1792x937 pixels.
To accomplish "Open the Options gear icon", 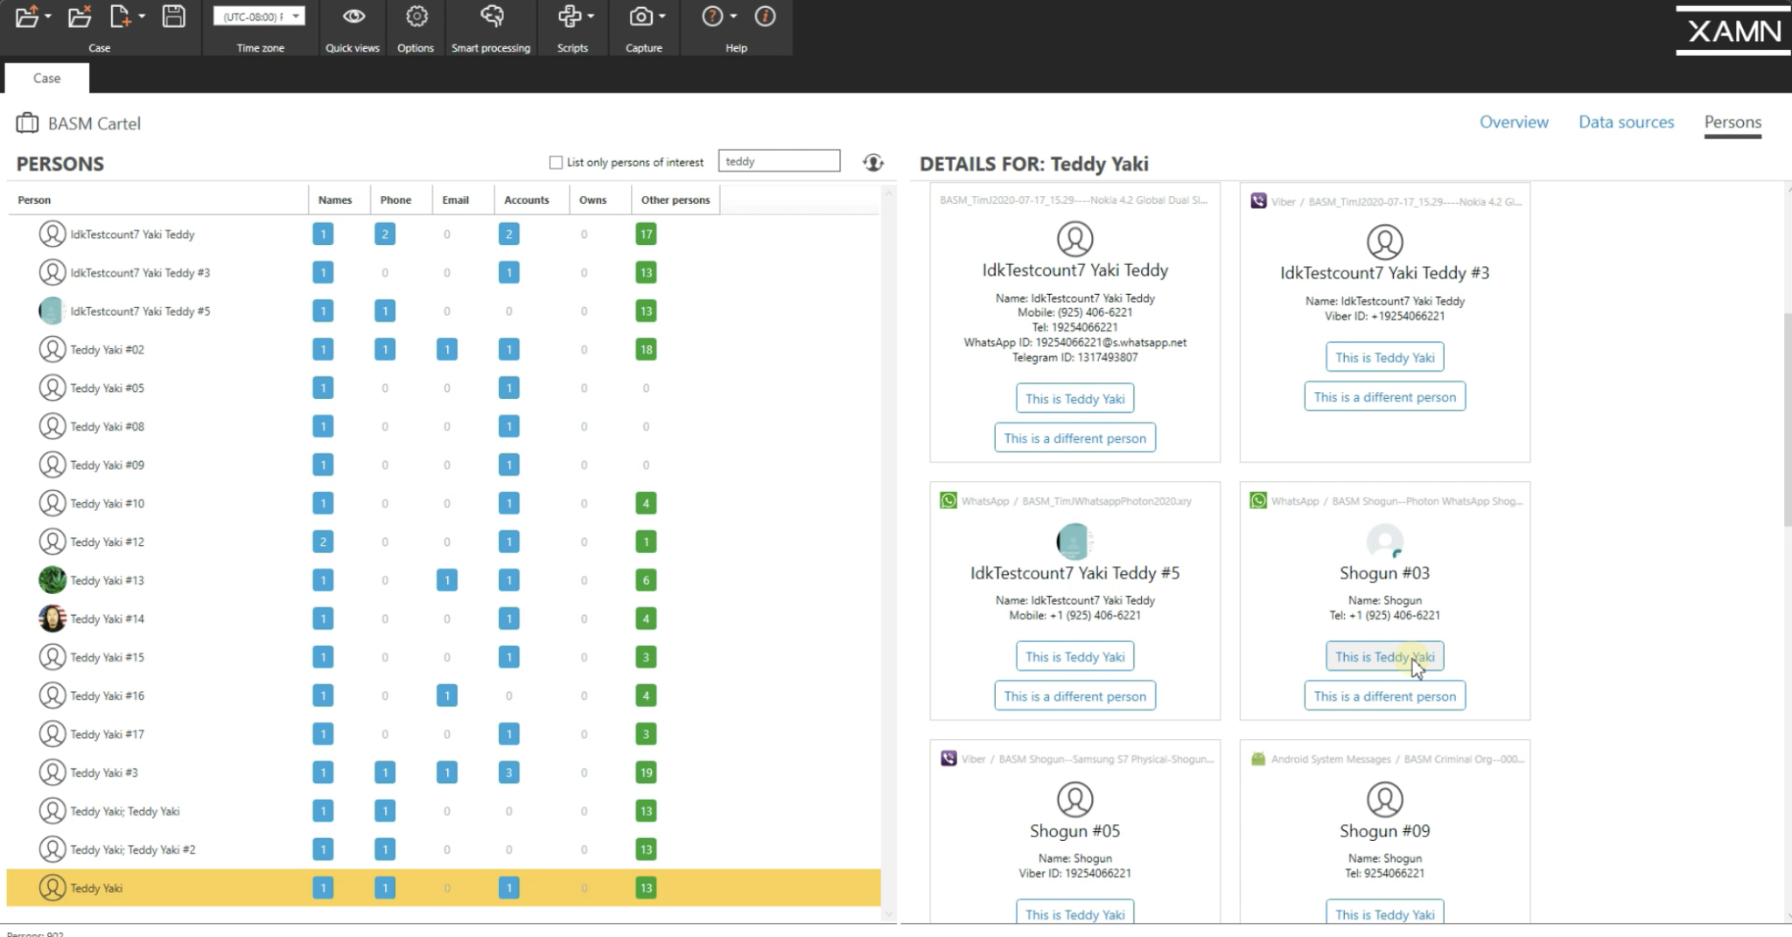I will click(x=416, y=17).
